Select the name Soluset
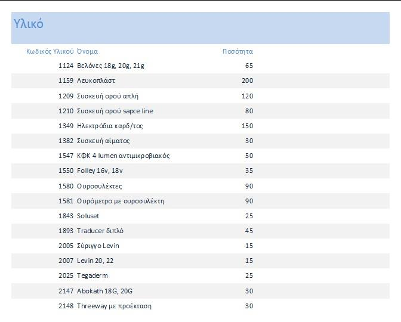401x322 pixels. [88, 216]
